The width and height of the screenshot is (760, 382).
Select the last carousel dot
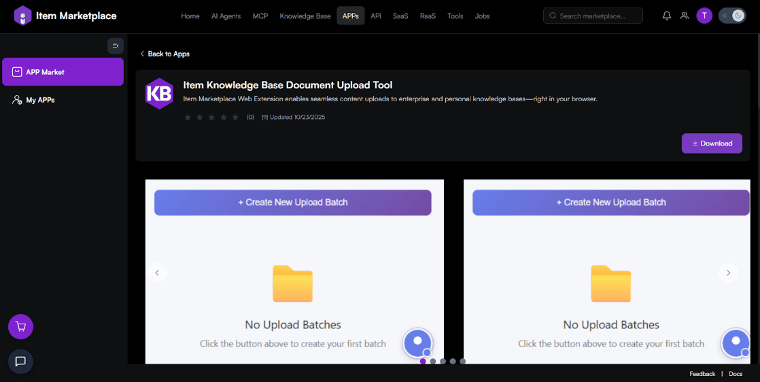coord(463,362)
